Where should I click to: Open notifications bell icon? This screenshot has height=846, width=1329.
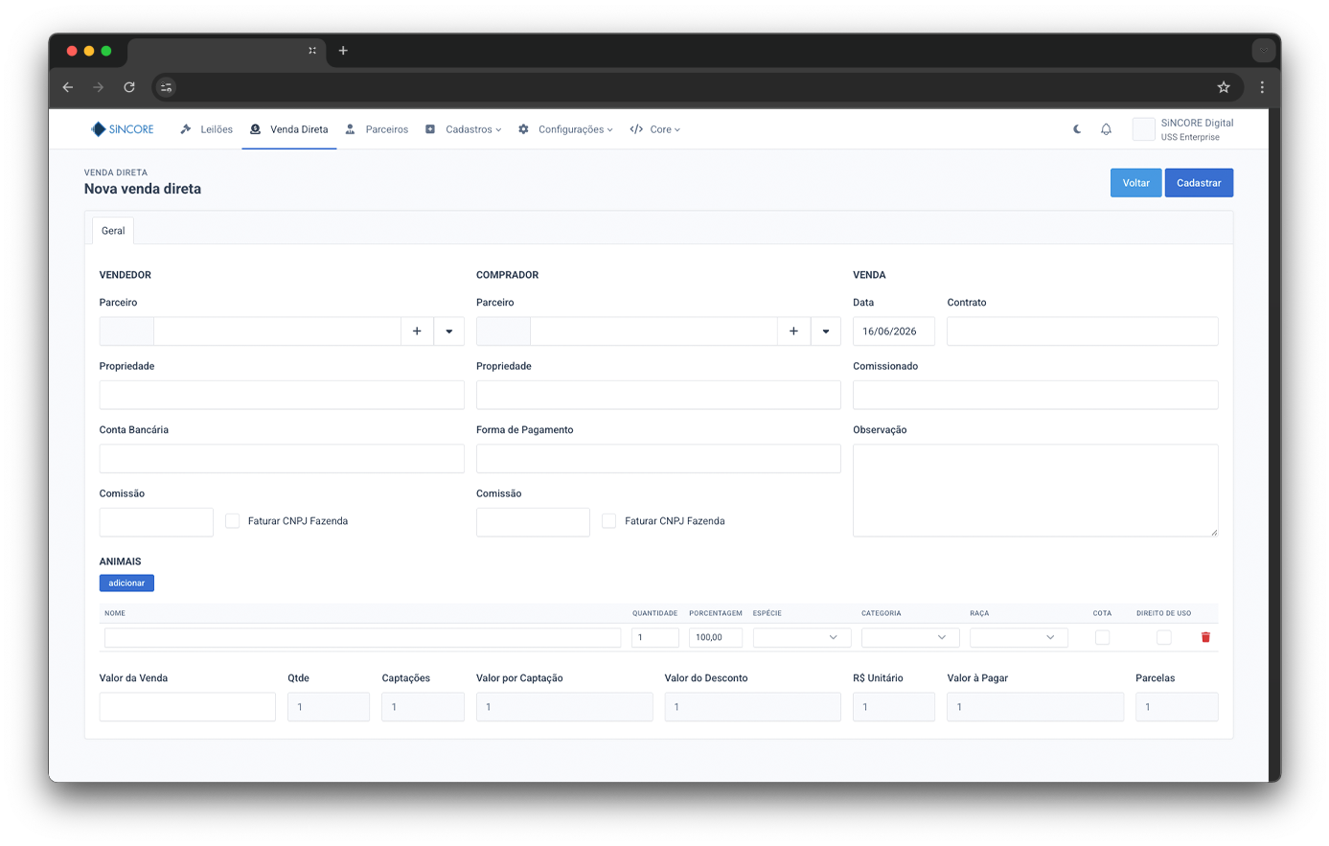pos(1106,129)
